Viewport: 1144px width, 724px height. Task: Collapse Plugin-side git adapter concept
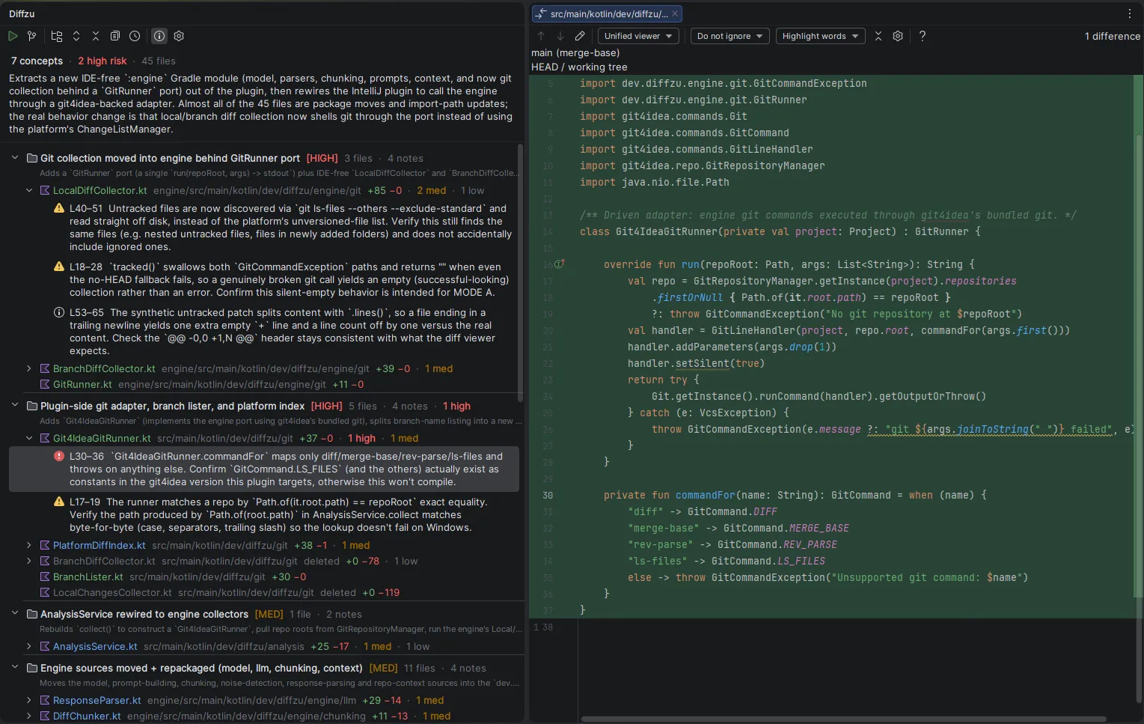click(15, 406)
